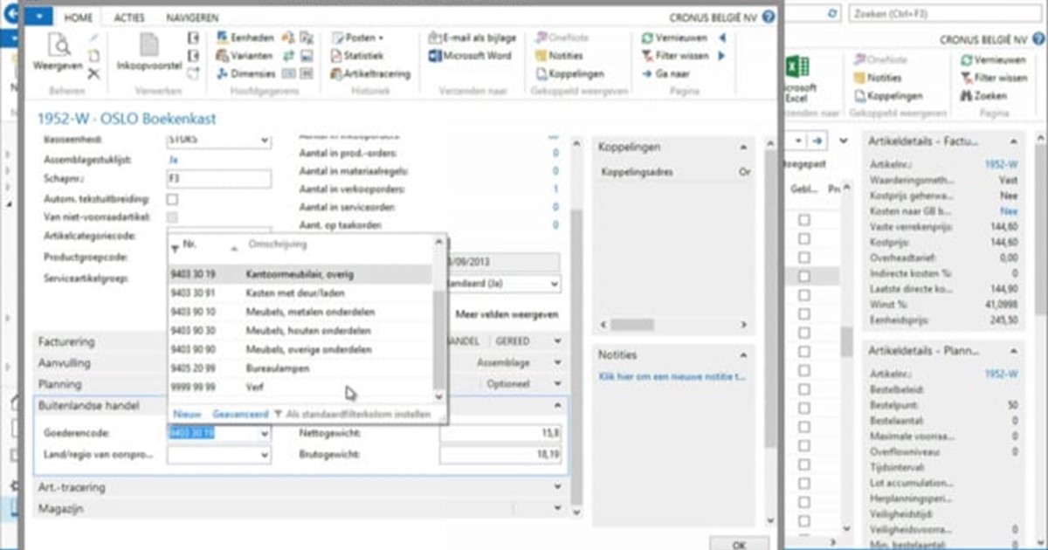Click the help icon of the front window
1048x550 pixels.
point(768,17)
